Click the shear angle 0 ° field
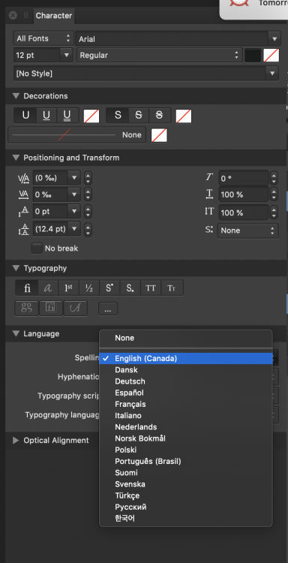The image size is (288, 563). pos(244,179)
